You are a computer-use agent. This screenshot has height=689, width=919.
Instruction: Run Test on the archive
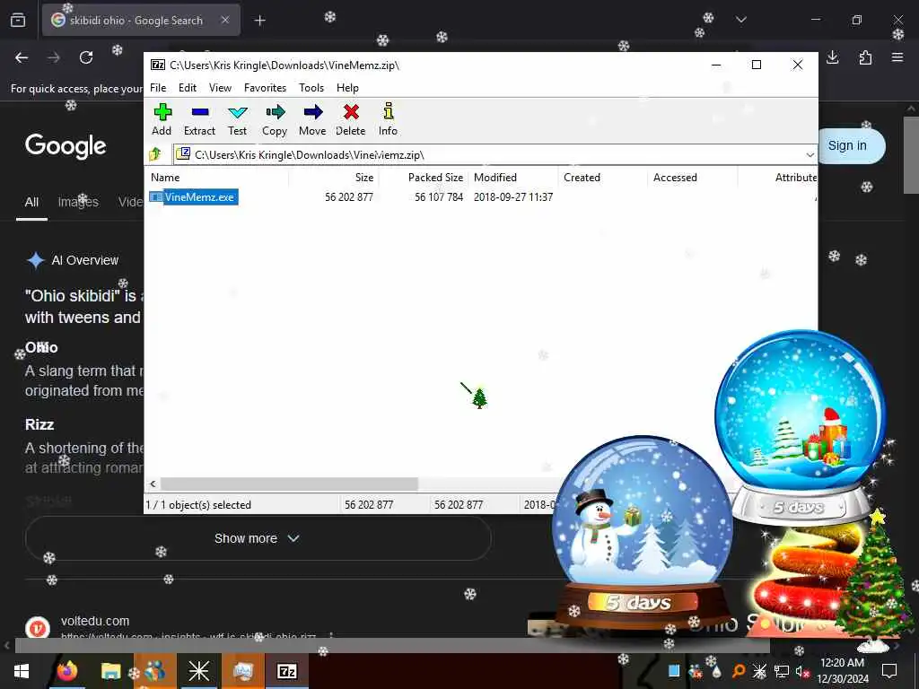tap(237, 112)
